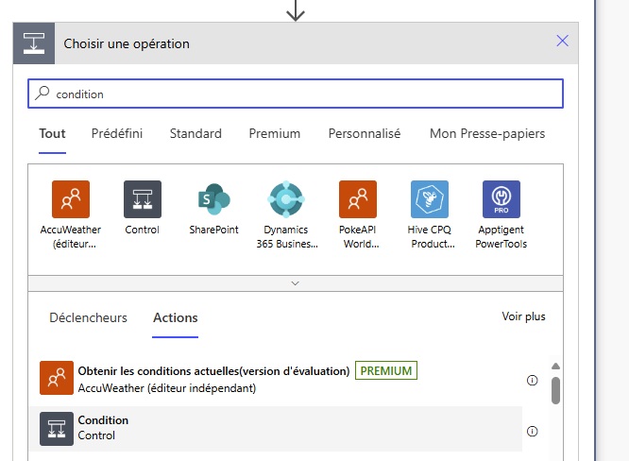Switch to the Standard tab
This screenshot has height=461, width=629.
[x=195, y=134]
